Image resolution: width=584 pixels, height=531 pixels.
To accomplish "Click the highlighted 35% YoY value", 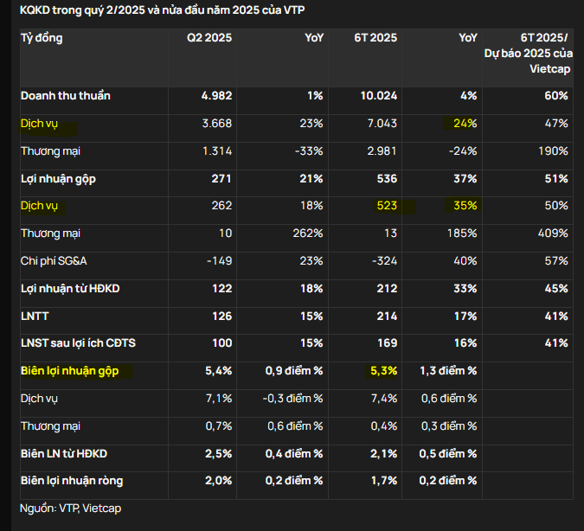I will (x=465, y=206).
